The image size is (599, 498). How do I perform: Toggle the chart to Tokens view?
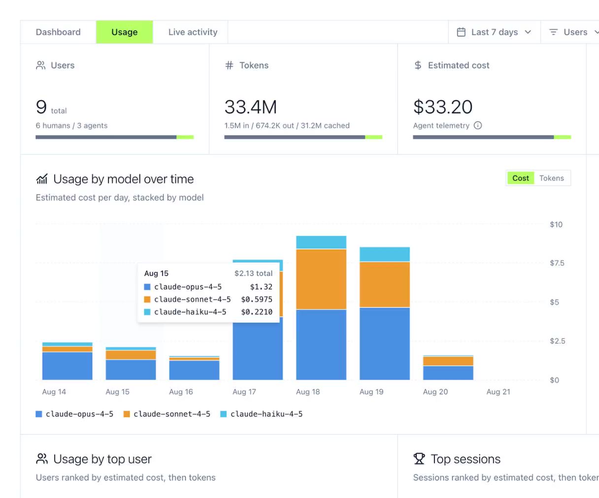[552, 178]
